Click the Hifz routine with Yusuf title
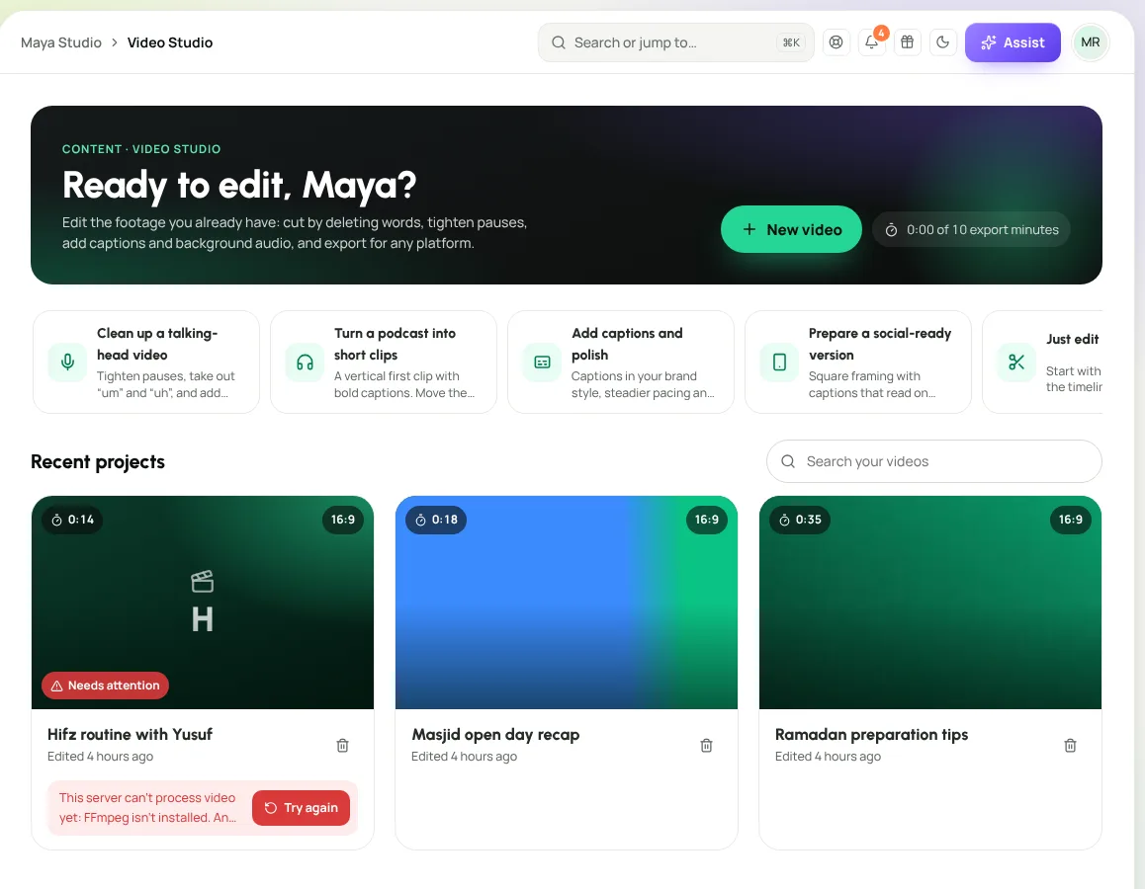The image size is (1145, 889). (x=130, y=734)
